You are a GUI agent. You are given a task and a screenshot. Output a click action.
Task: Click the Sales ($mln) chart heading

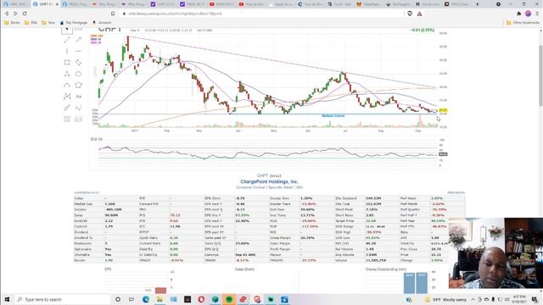tap(244, 269)
